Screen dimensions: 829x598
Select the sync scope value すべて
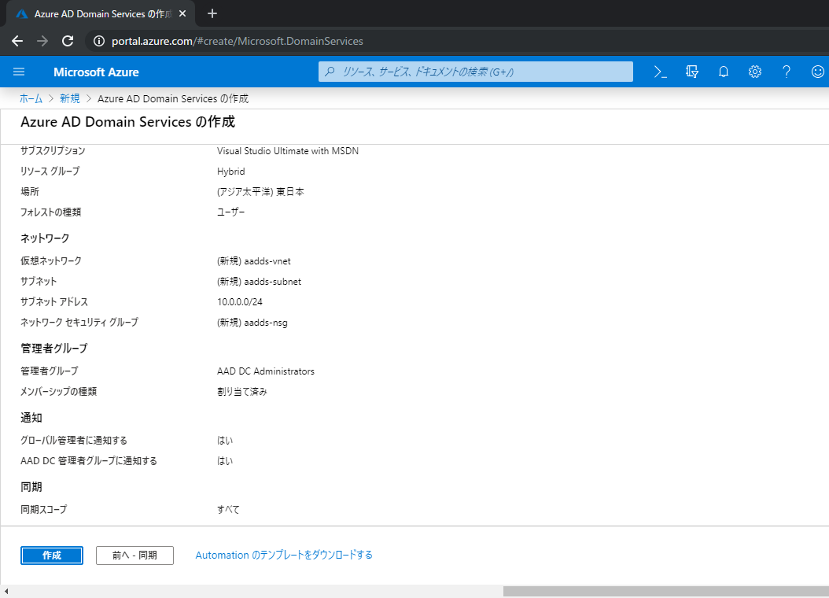[x=228, y=510]
